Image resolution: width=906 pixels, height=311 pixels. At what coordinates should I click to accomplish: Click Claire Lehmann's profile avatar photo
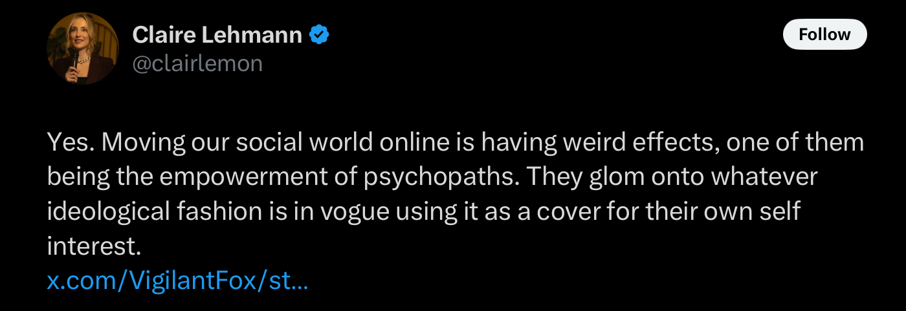tap(83, 48)
